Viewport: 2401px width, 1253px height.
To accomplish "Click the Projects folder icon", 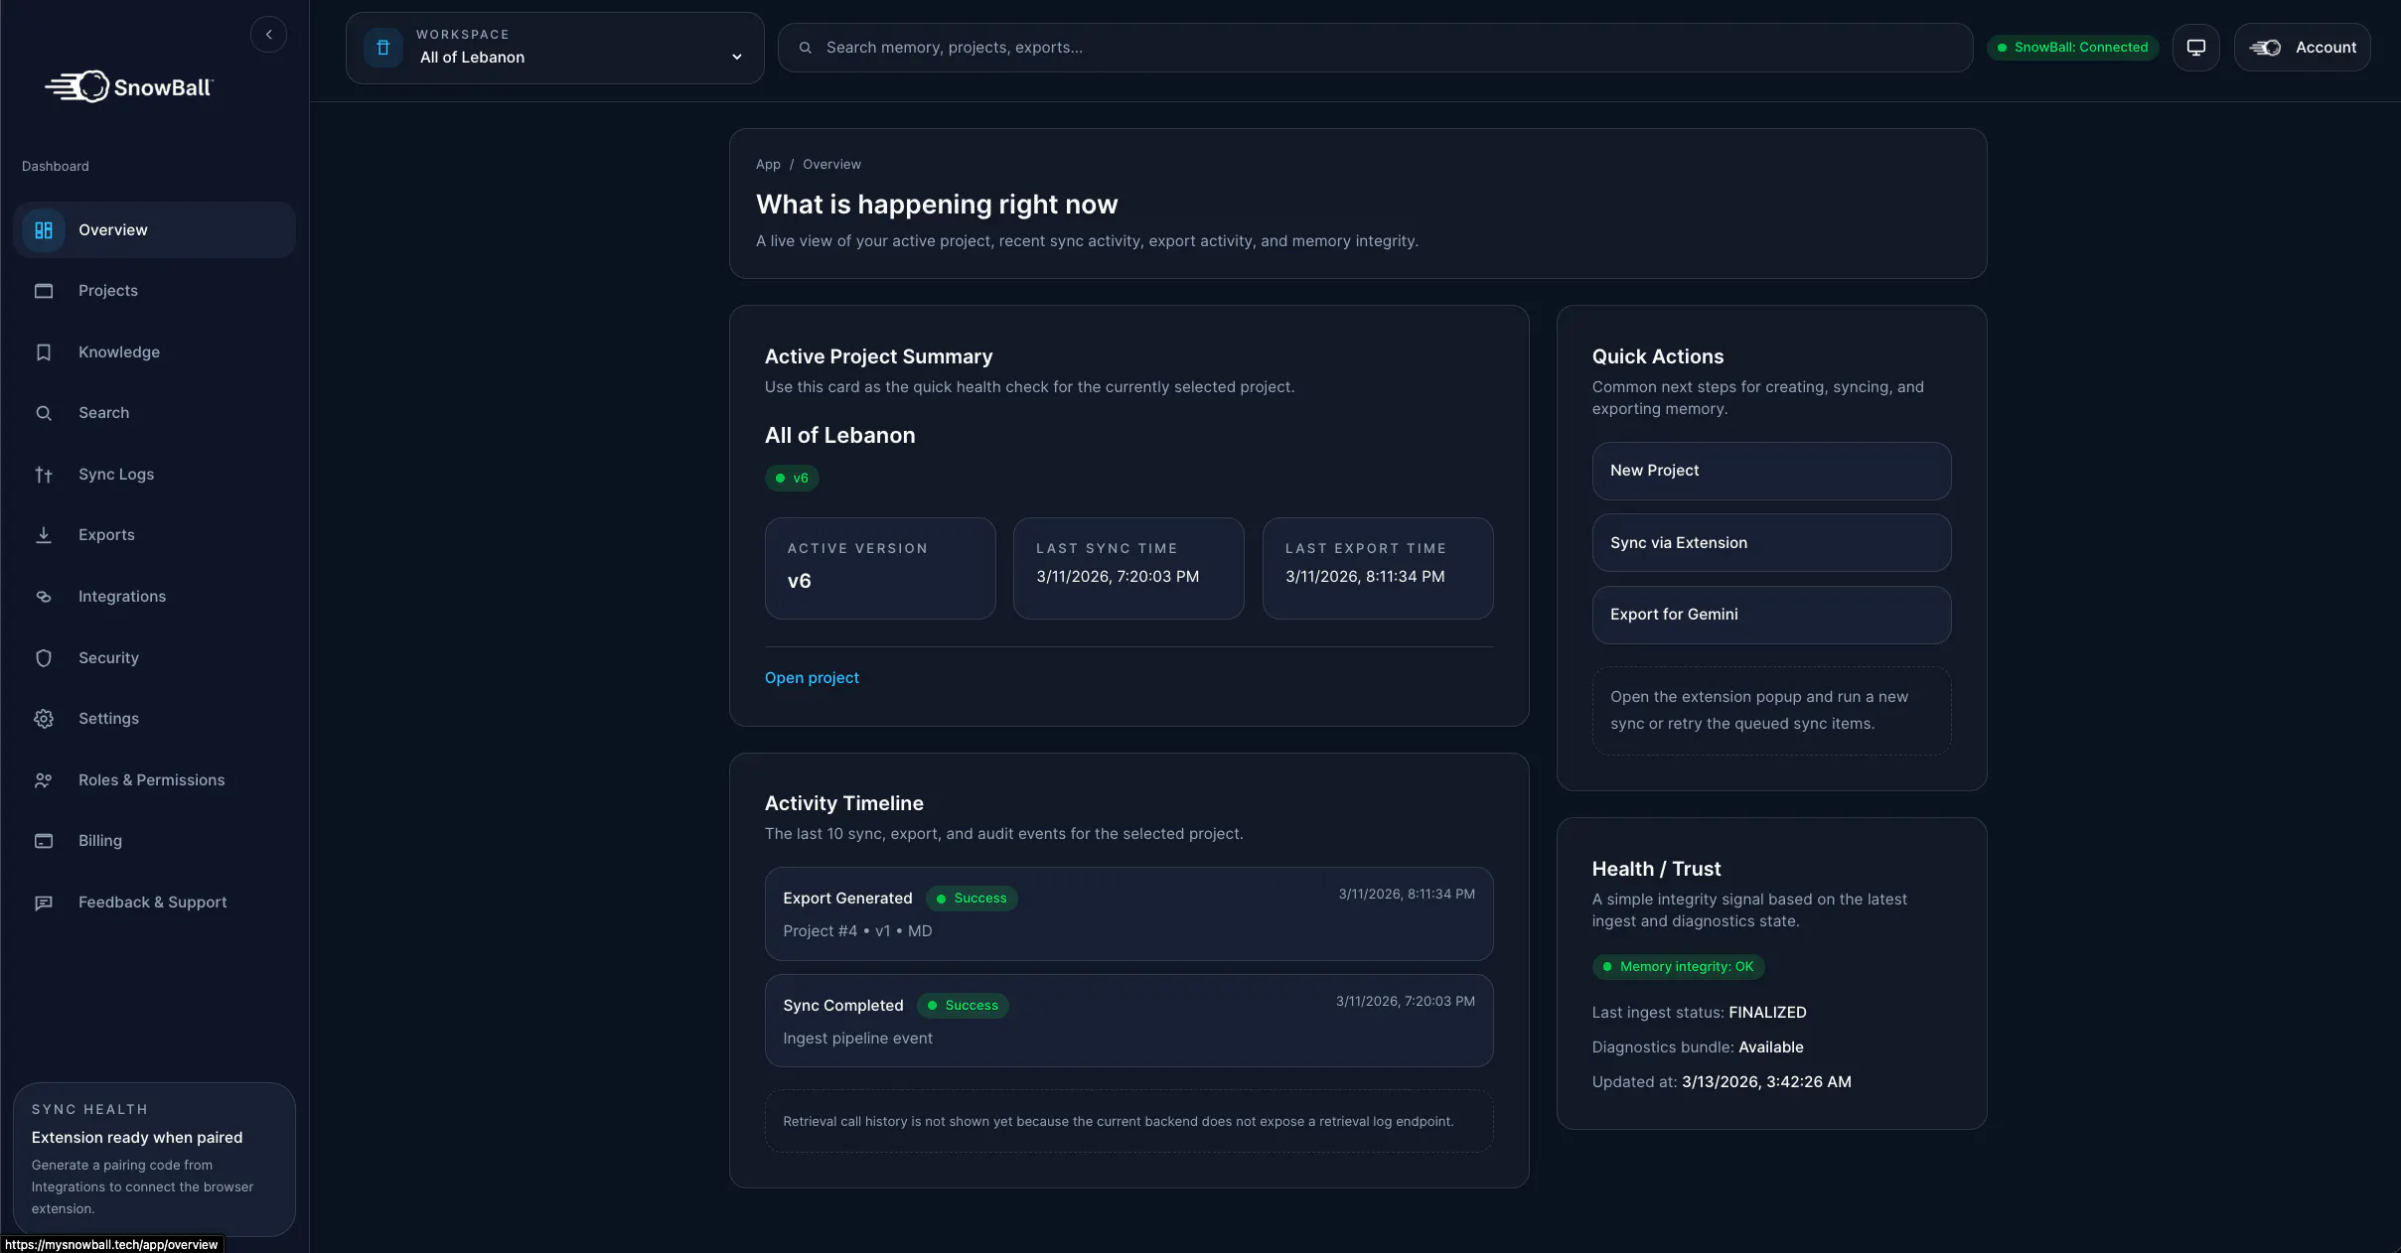I will click(44, 291).
